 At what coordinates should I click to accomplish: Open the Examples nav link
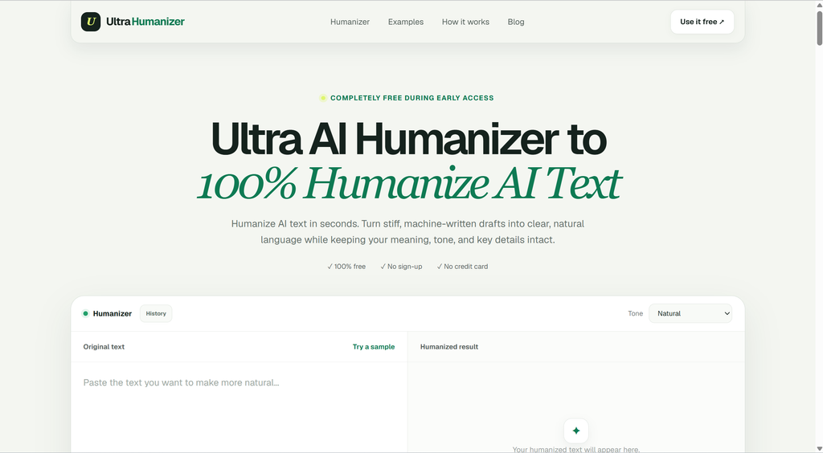tap(406, 22)
